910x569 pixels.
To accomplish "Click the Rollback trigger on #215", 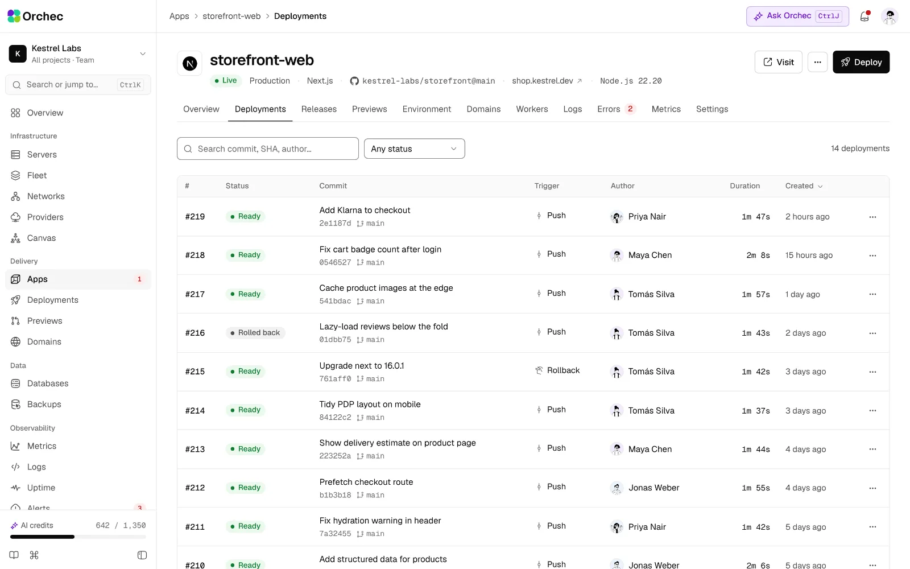I will click(x=557, y=370).
